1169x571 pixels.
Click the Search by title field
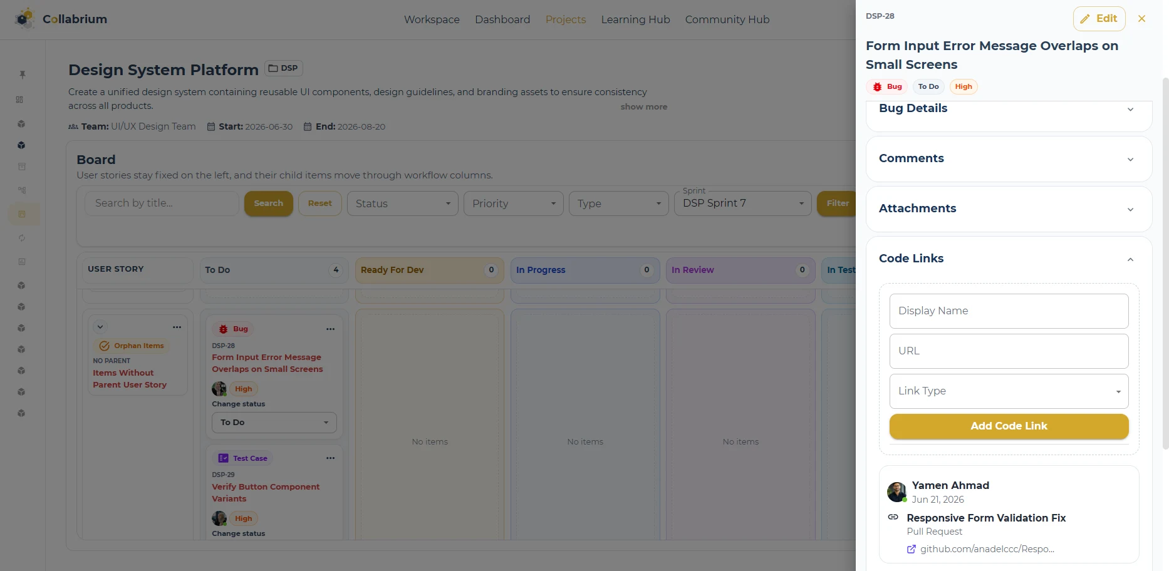coord(162,203)
